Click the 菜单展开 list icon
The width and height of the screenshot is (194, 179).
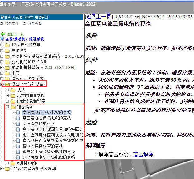pyautogui.click(x=2, y=23)
